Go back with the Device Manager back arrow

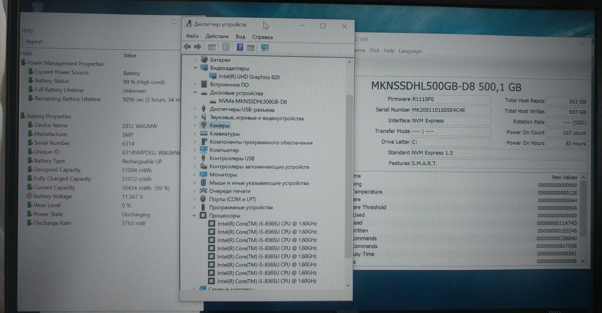point(187,47)
